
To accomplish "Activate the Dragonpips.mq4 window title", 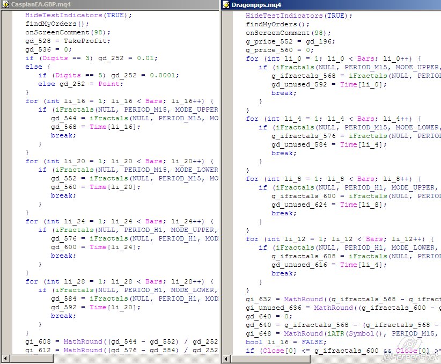I will [256, 5].
